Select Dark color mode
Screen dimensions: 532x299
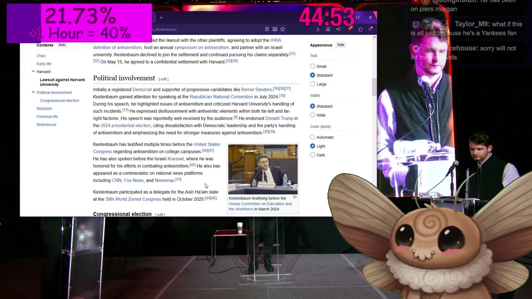(313, 155)
